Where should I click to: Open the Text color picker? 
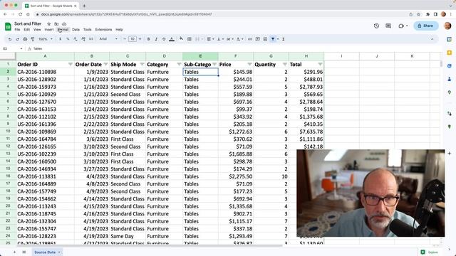pyautogui.click(x=172, y=39)
